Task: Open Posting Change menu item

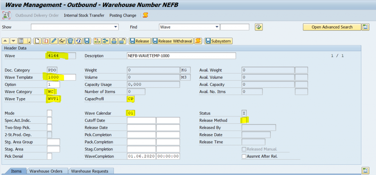Action: pos(123,15)
